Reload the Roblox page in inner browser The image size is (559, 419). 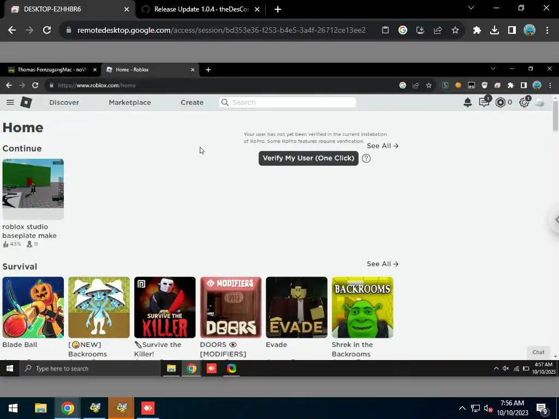[35, 85]
